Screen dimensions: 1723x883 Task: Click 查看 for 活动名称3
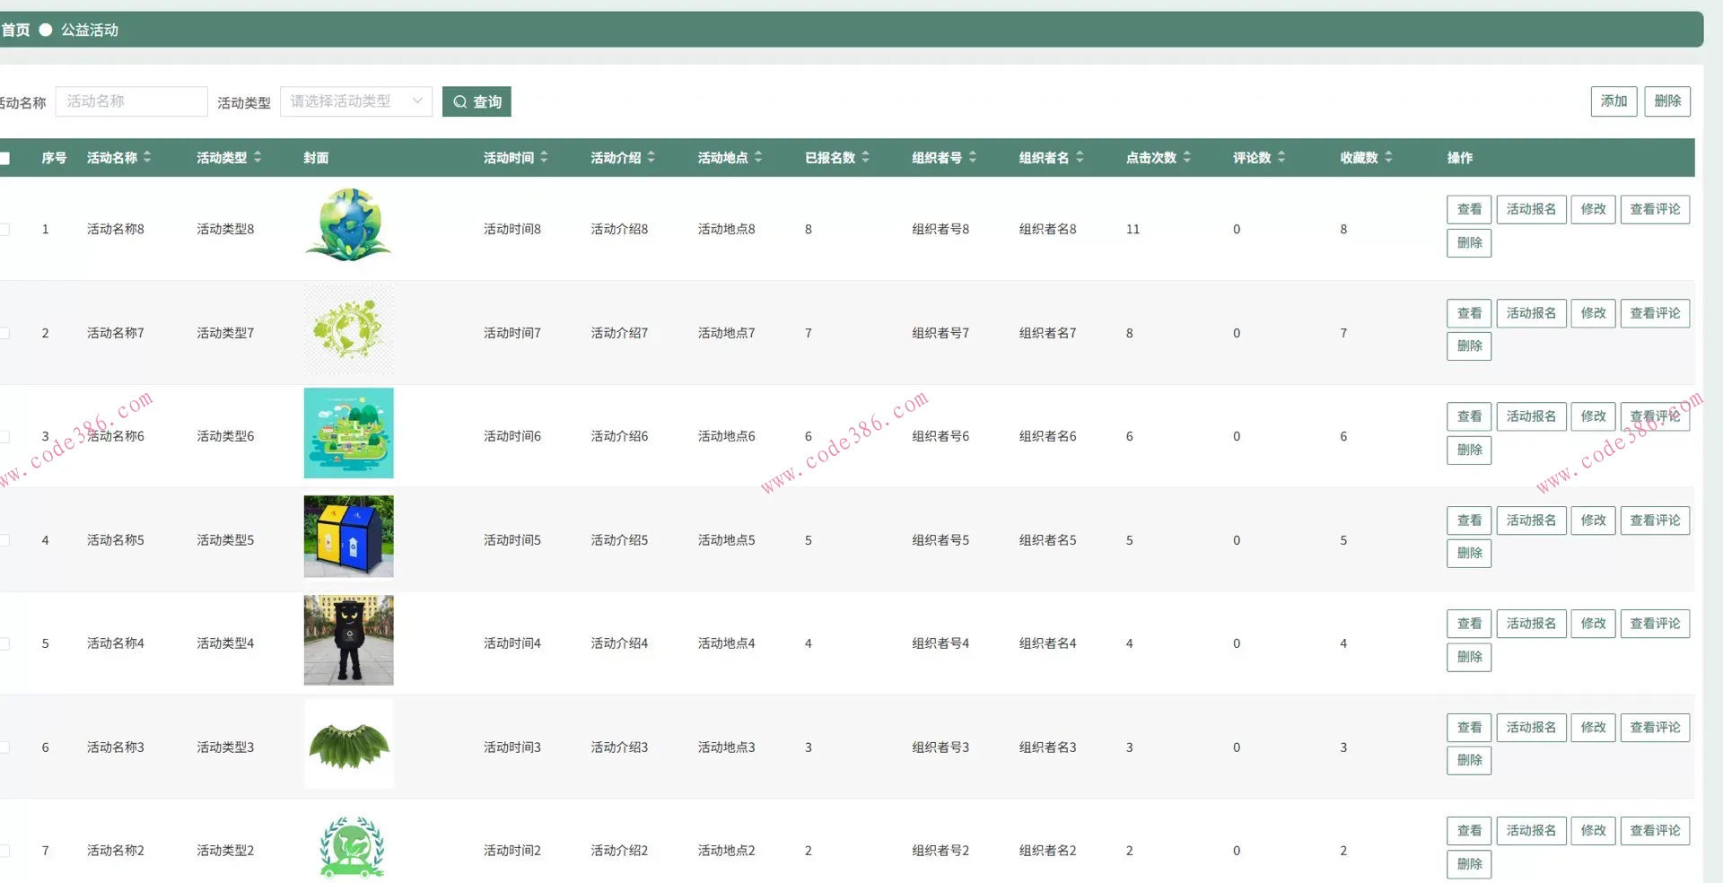[1469, 727]
